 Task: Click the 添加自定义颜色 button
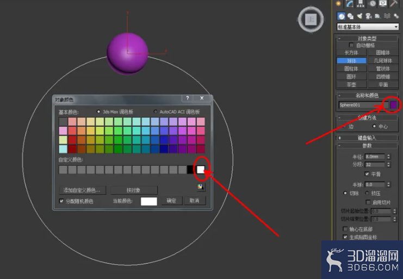point(82,190)
